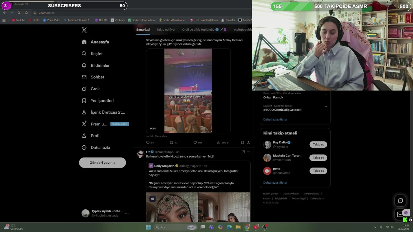Open Yer İşaretleri bookmarks
The height and width of the screenshot is (232, 413).
(98, 101)
